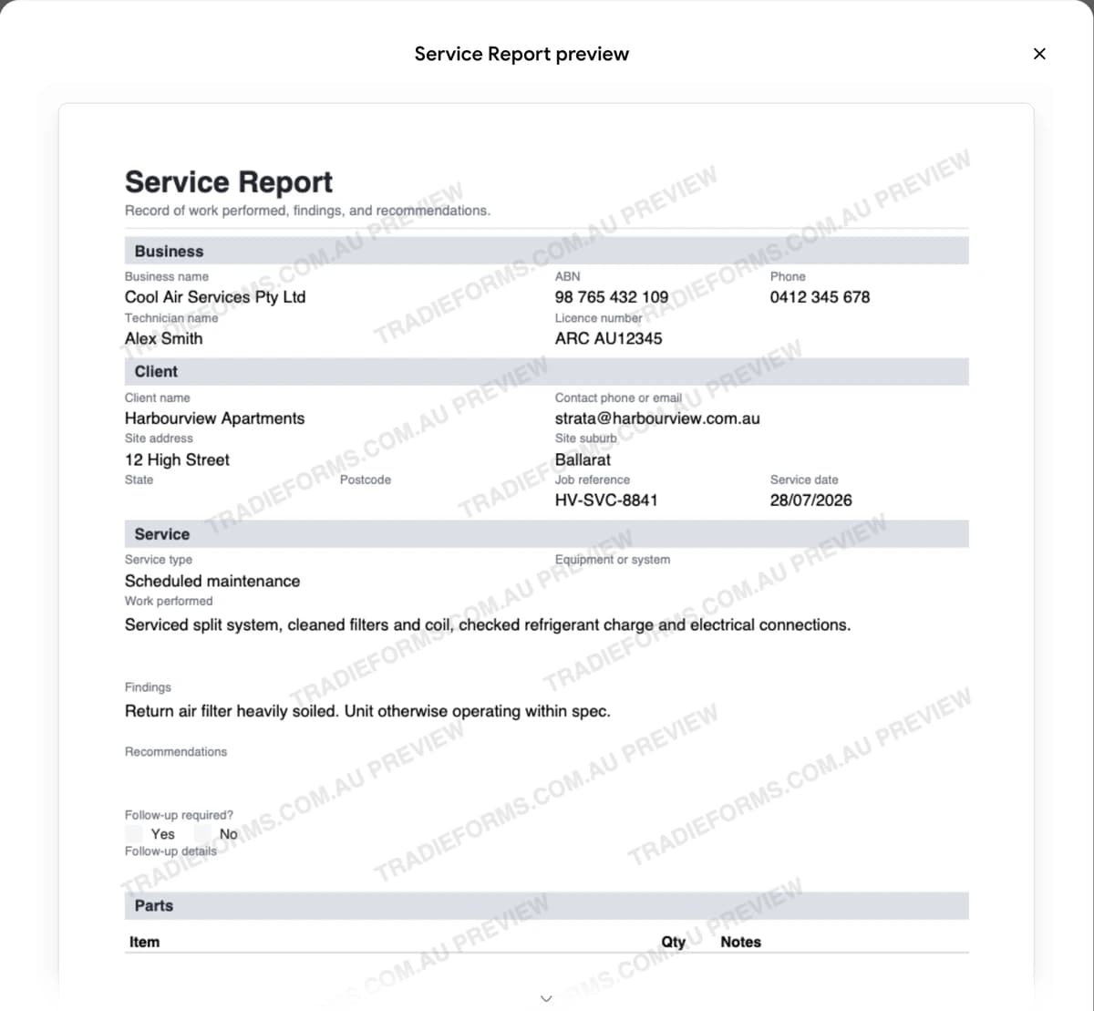This screenshot has width=1094, height=1011.
Task: Click ABN value 98 765 432 109
Action: pos(611,297)
